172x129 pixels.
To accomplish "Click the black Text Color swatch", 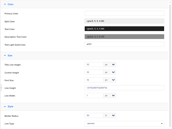I will tap(124, 29).
